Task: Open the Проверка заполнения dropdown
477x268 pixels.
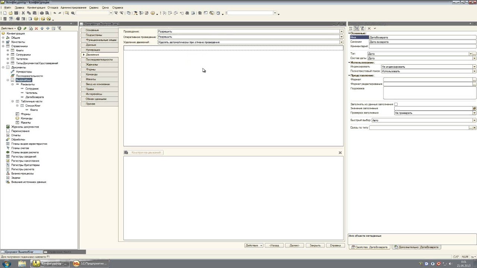Action: click(474, 113)
